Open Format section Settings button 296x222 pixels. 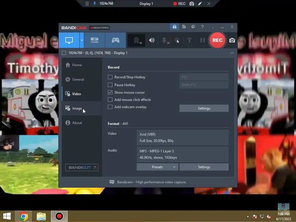[204, 167]
